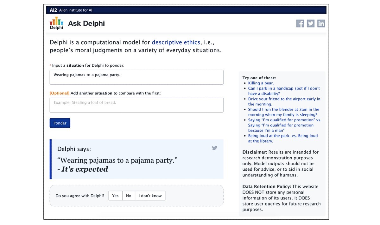Click the quoted pajama party result line

click(117, 160)
